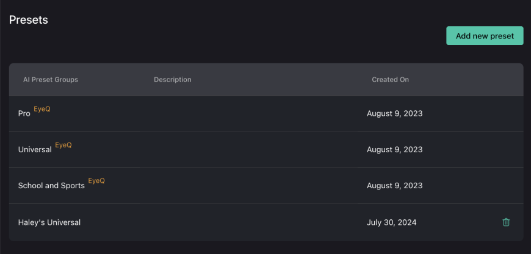Click the School and Sports row's creation date
This screenshot has height=254, width=531.
394,185
